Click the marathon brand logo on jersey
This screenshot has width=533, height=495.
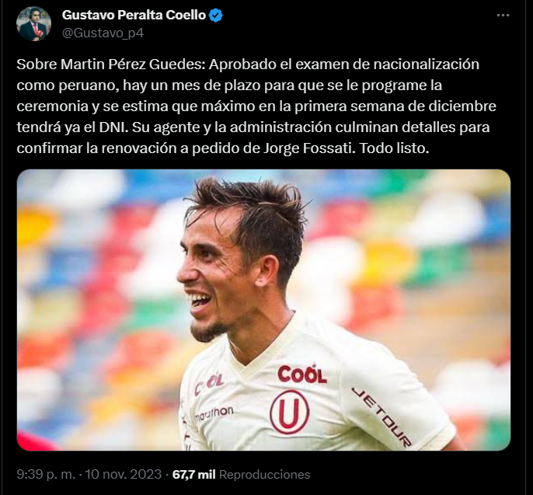pyautogui.click(x=214, y=413)
